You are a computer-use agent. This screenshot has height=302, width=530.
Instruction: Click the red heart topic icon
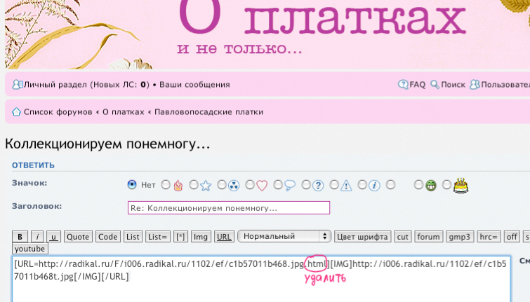tap(262, 186)
